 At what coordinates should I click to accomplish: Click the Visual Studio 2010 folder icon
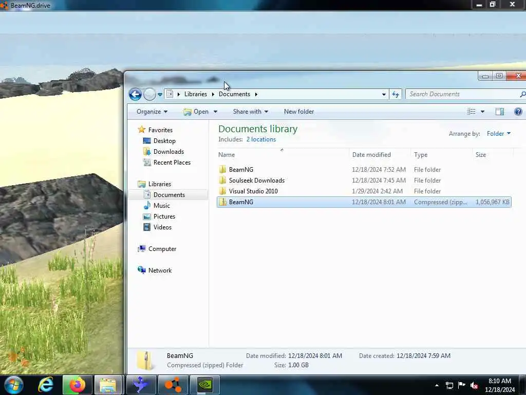[222, 191]
